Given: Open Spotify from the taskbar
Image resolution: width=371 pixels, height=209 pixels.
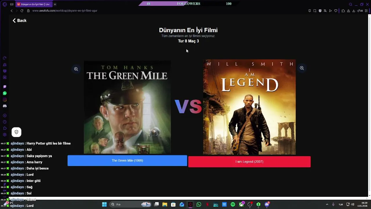Looking at the screenshot, I should 233,204.
